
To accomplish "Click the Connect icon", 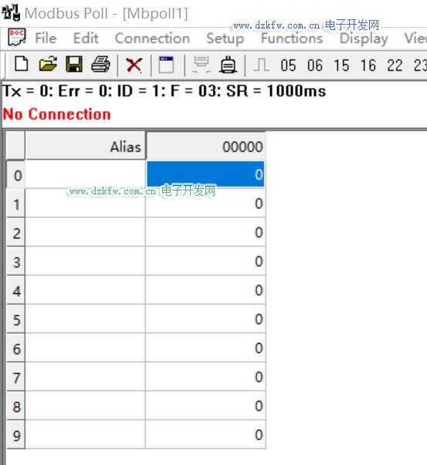I will [202, 65].
